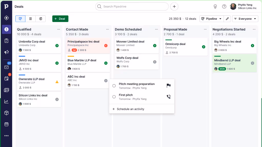This screenshot has width=262, height=147.
Task: Switch to forecast view
Action: [41, 19]
